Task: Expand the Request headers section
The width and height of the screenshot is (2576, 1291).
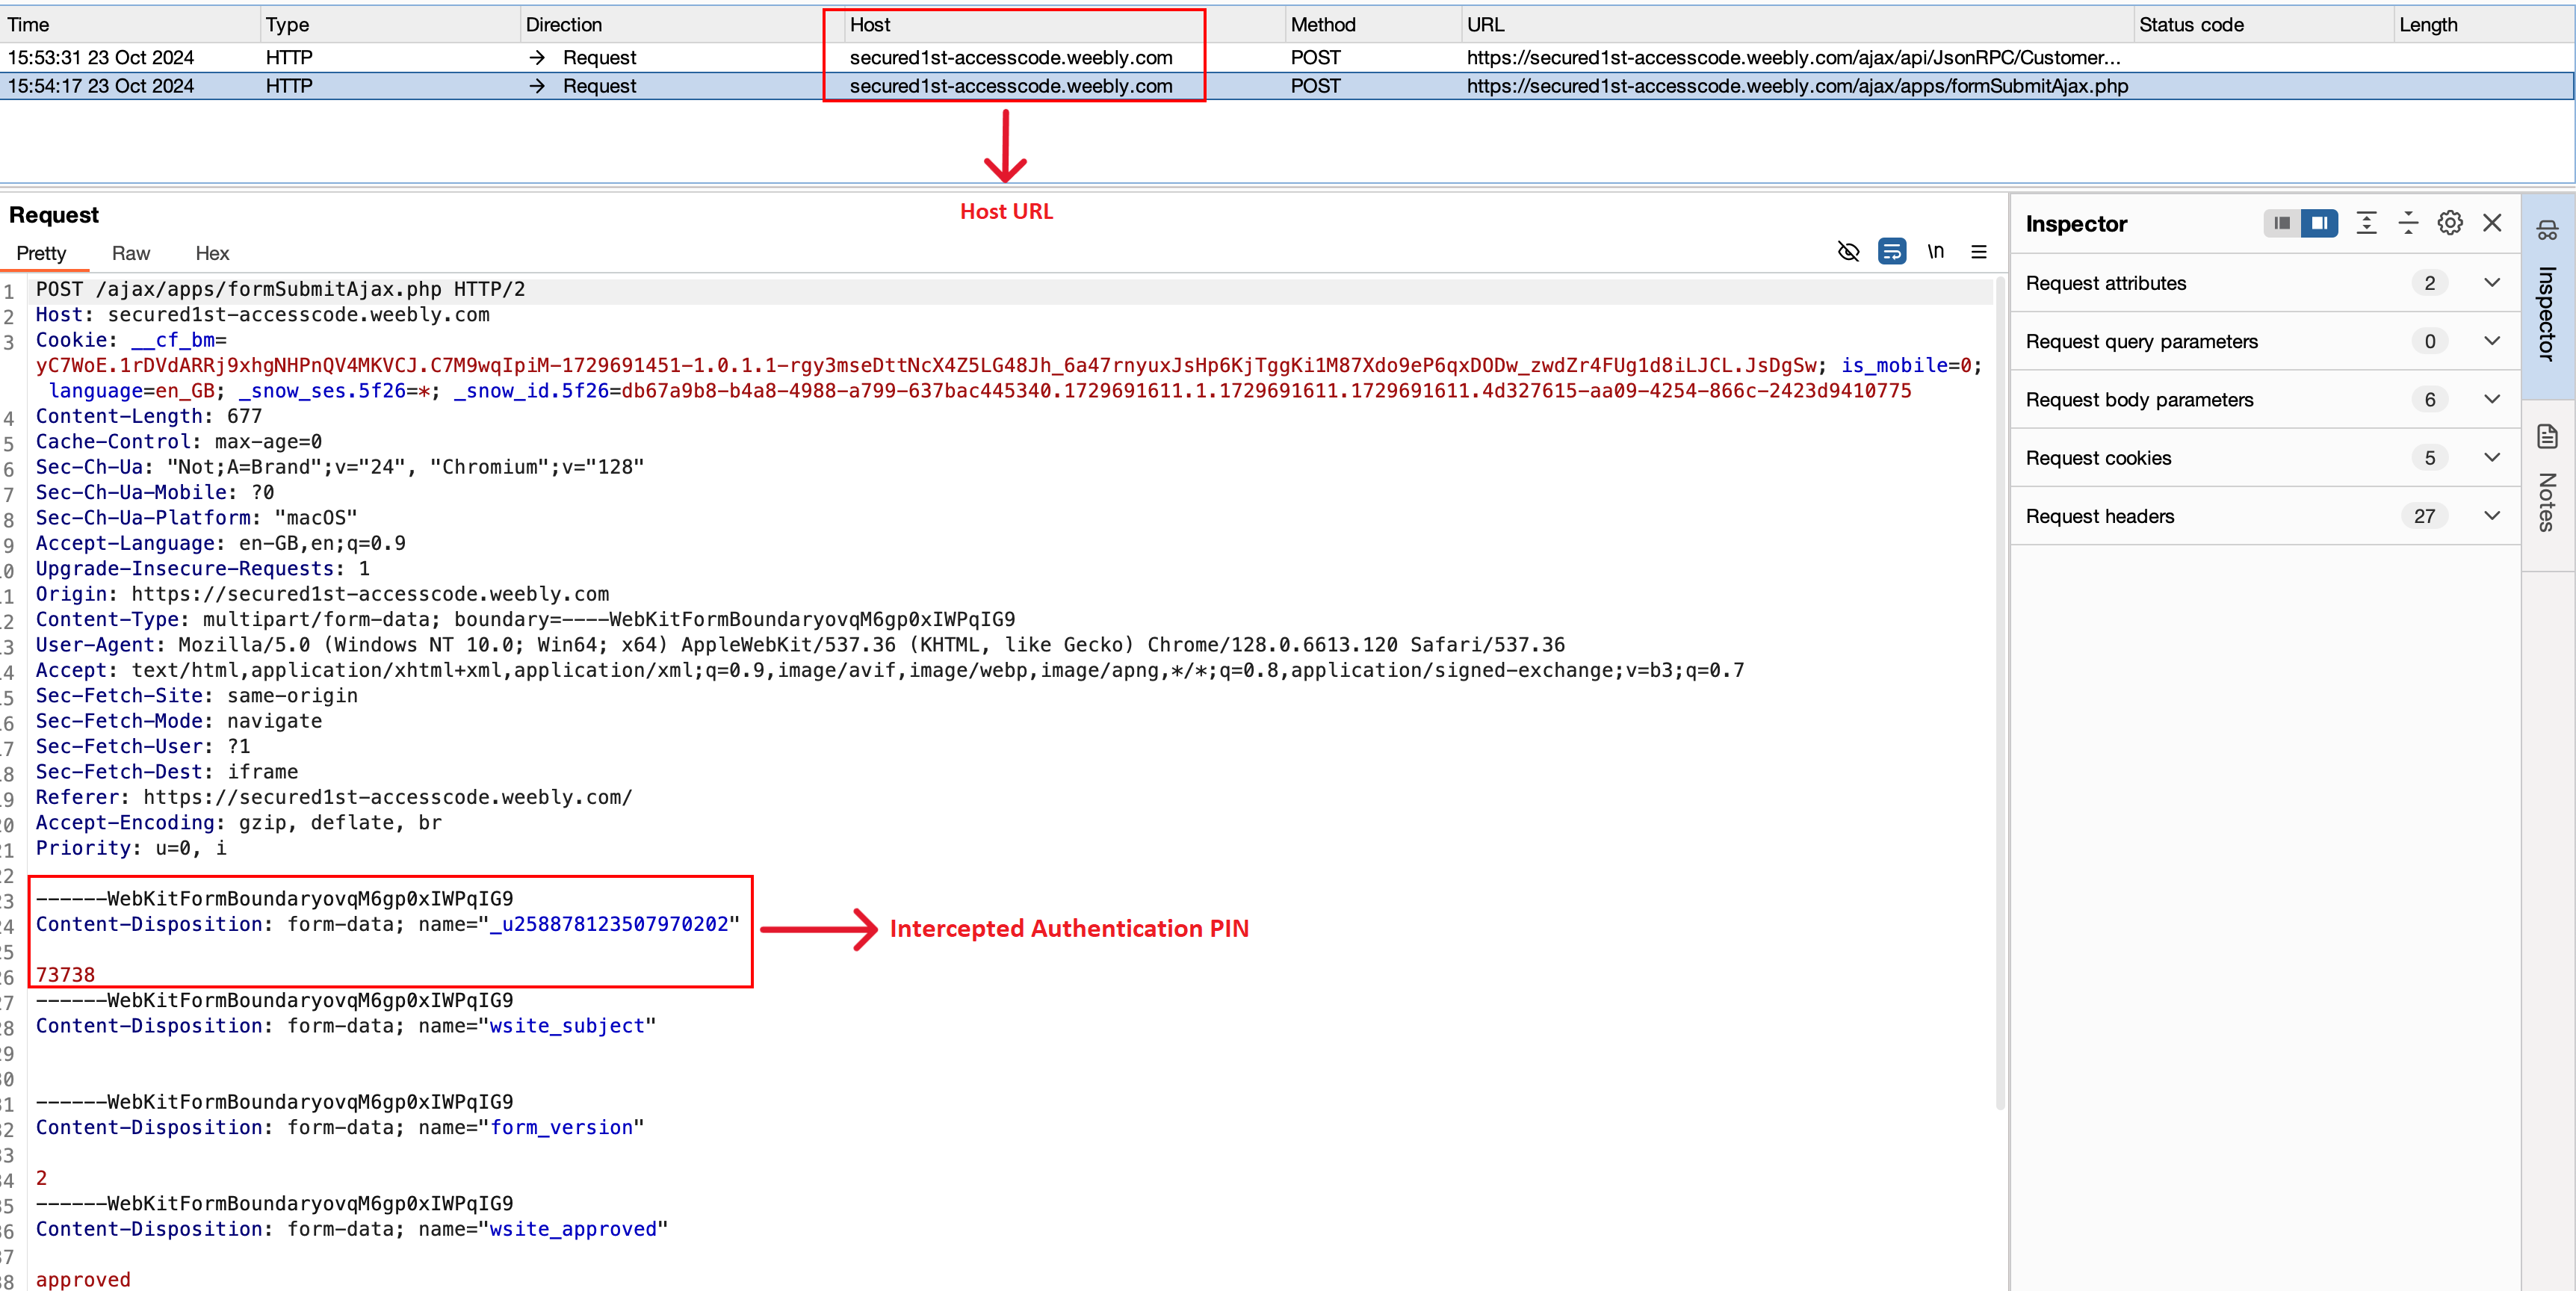Action: tap(2492, 515)
